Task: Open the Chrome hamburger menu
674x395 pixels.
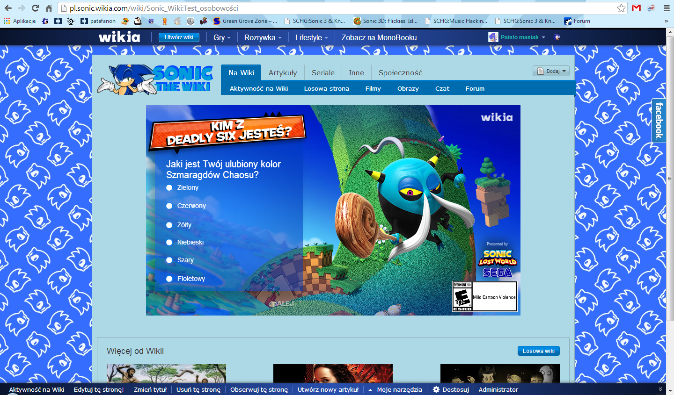Action: [x=667, y=8]
